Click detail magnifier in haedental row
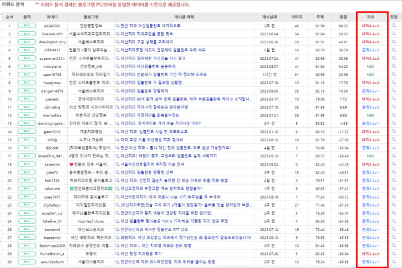 point(393,237)
